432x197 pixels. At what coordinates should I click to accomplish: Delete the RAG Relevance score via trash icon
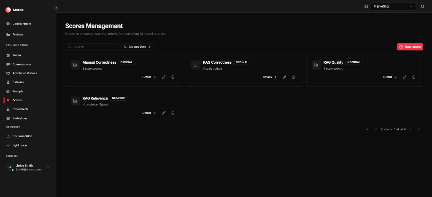click(173, 113)
